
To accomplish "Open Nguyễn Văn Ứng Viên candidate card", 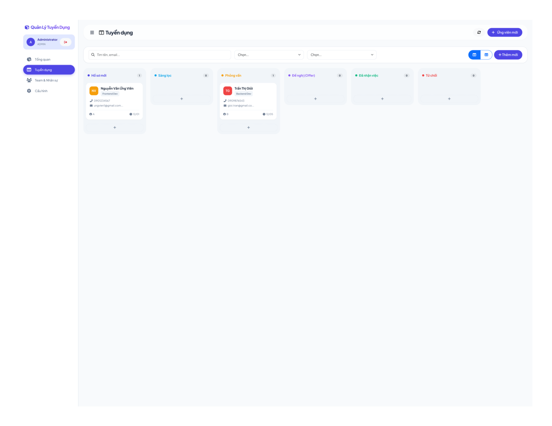I will (115, 101).
